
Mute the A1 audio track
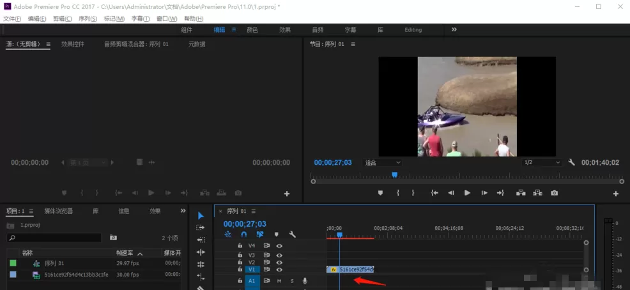point(279,281)
